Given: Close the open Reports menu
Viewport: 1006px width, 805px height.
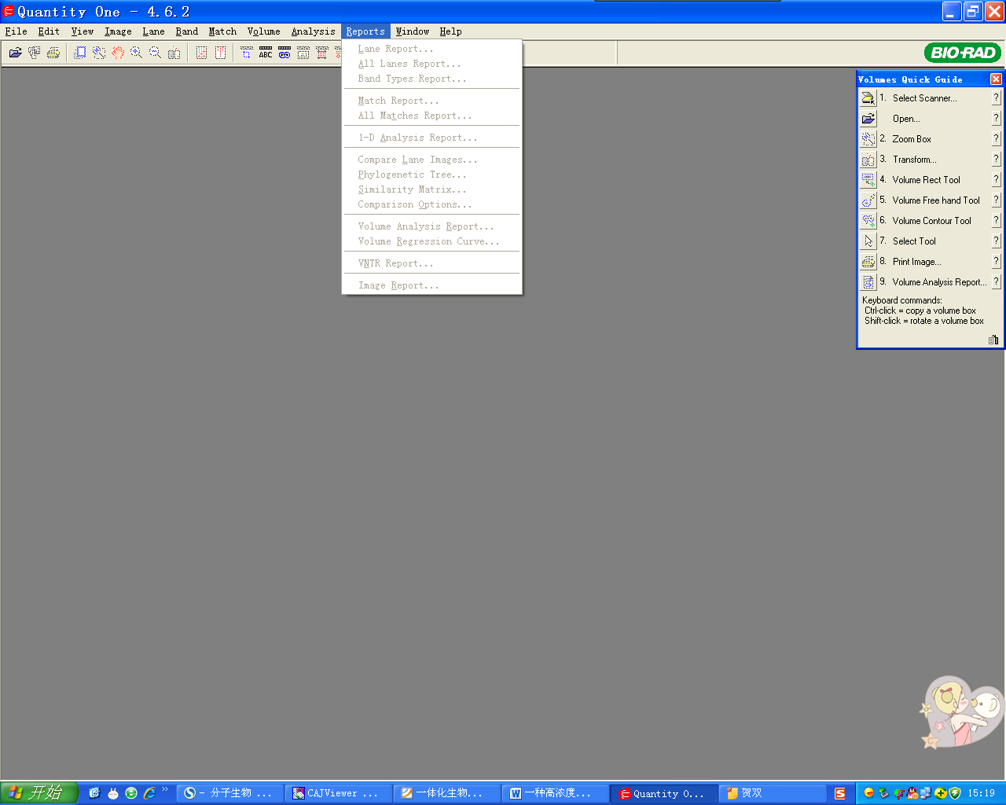Looking at the screenshot, I should pos(365,31).
